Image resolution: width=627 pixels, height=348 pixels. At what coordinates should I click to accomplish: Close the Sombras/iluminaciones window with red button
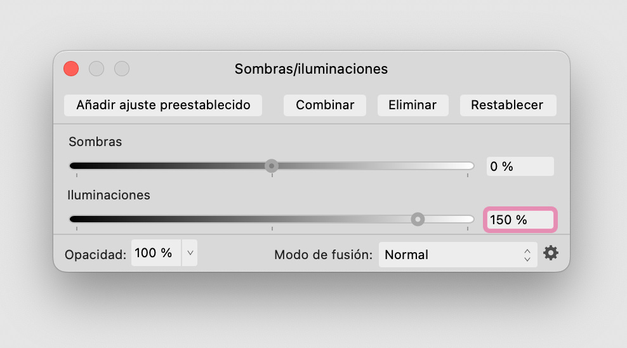pyautogui.click(x=71, y=69)
